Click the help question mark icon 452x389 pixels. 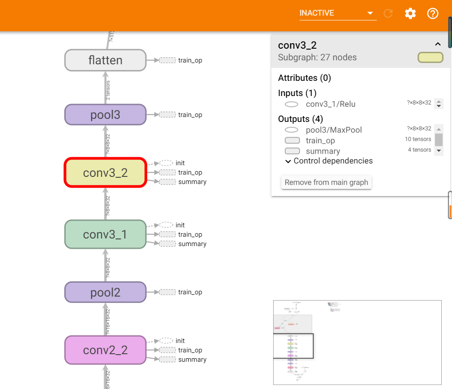coord(432,13)
